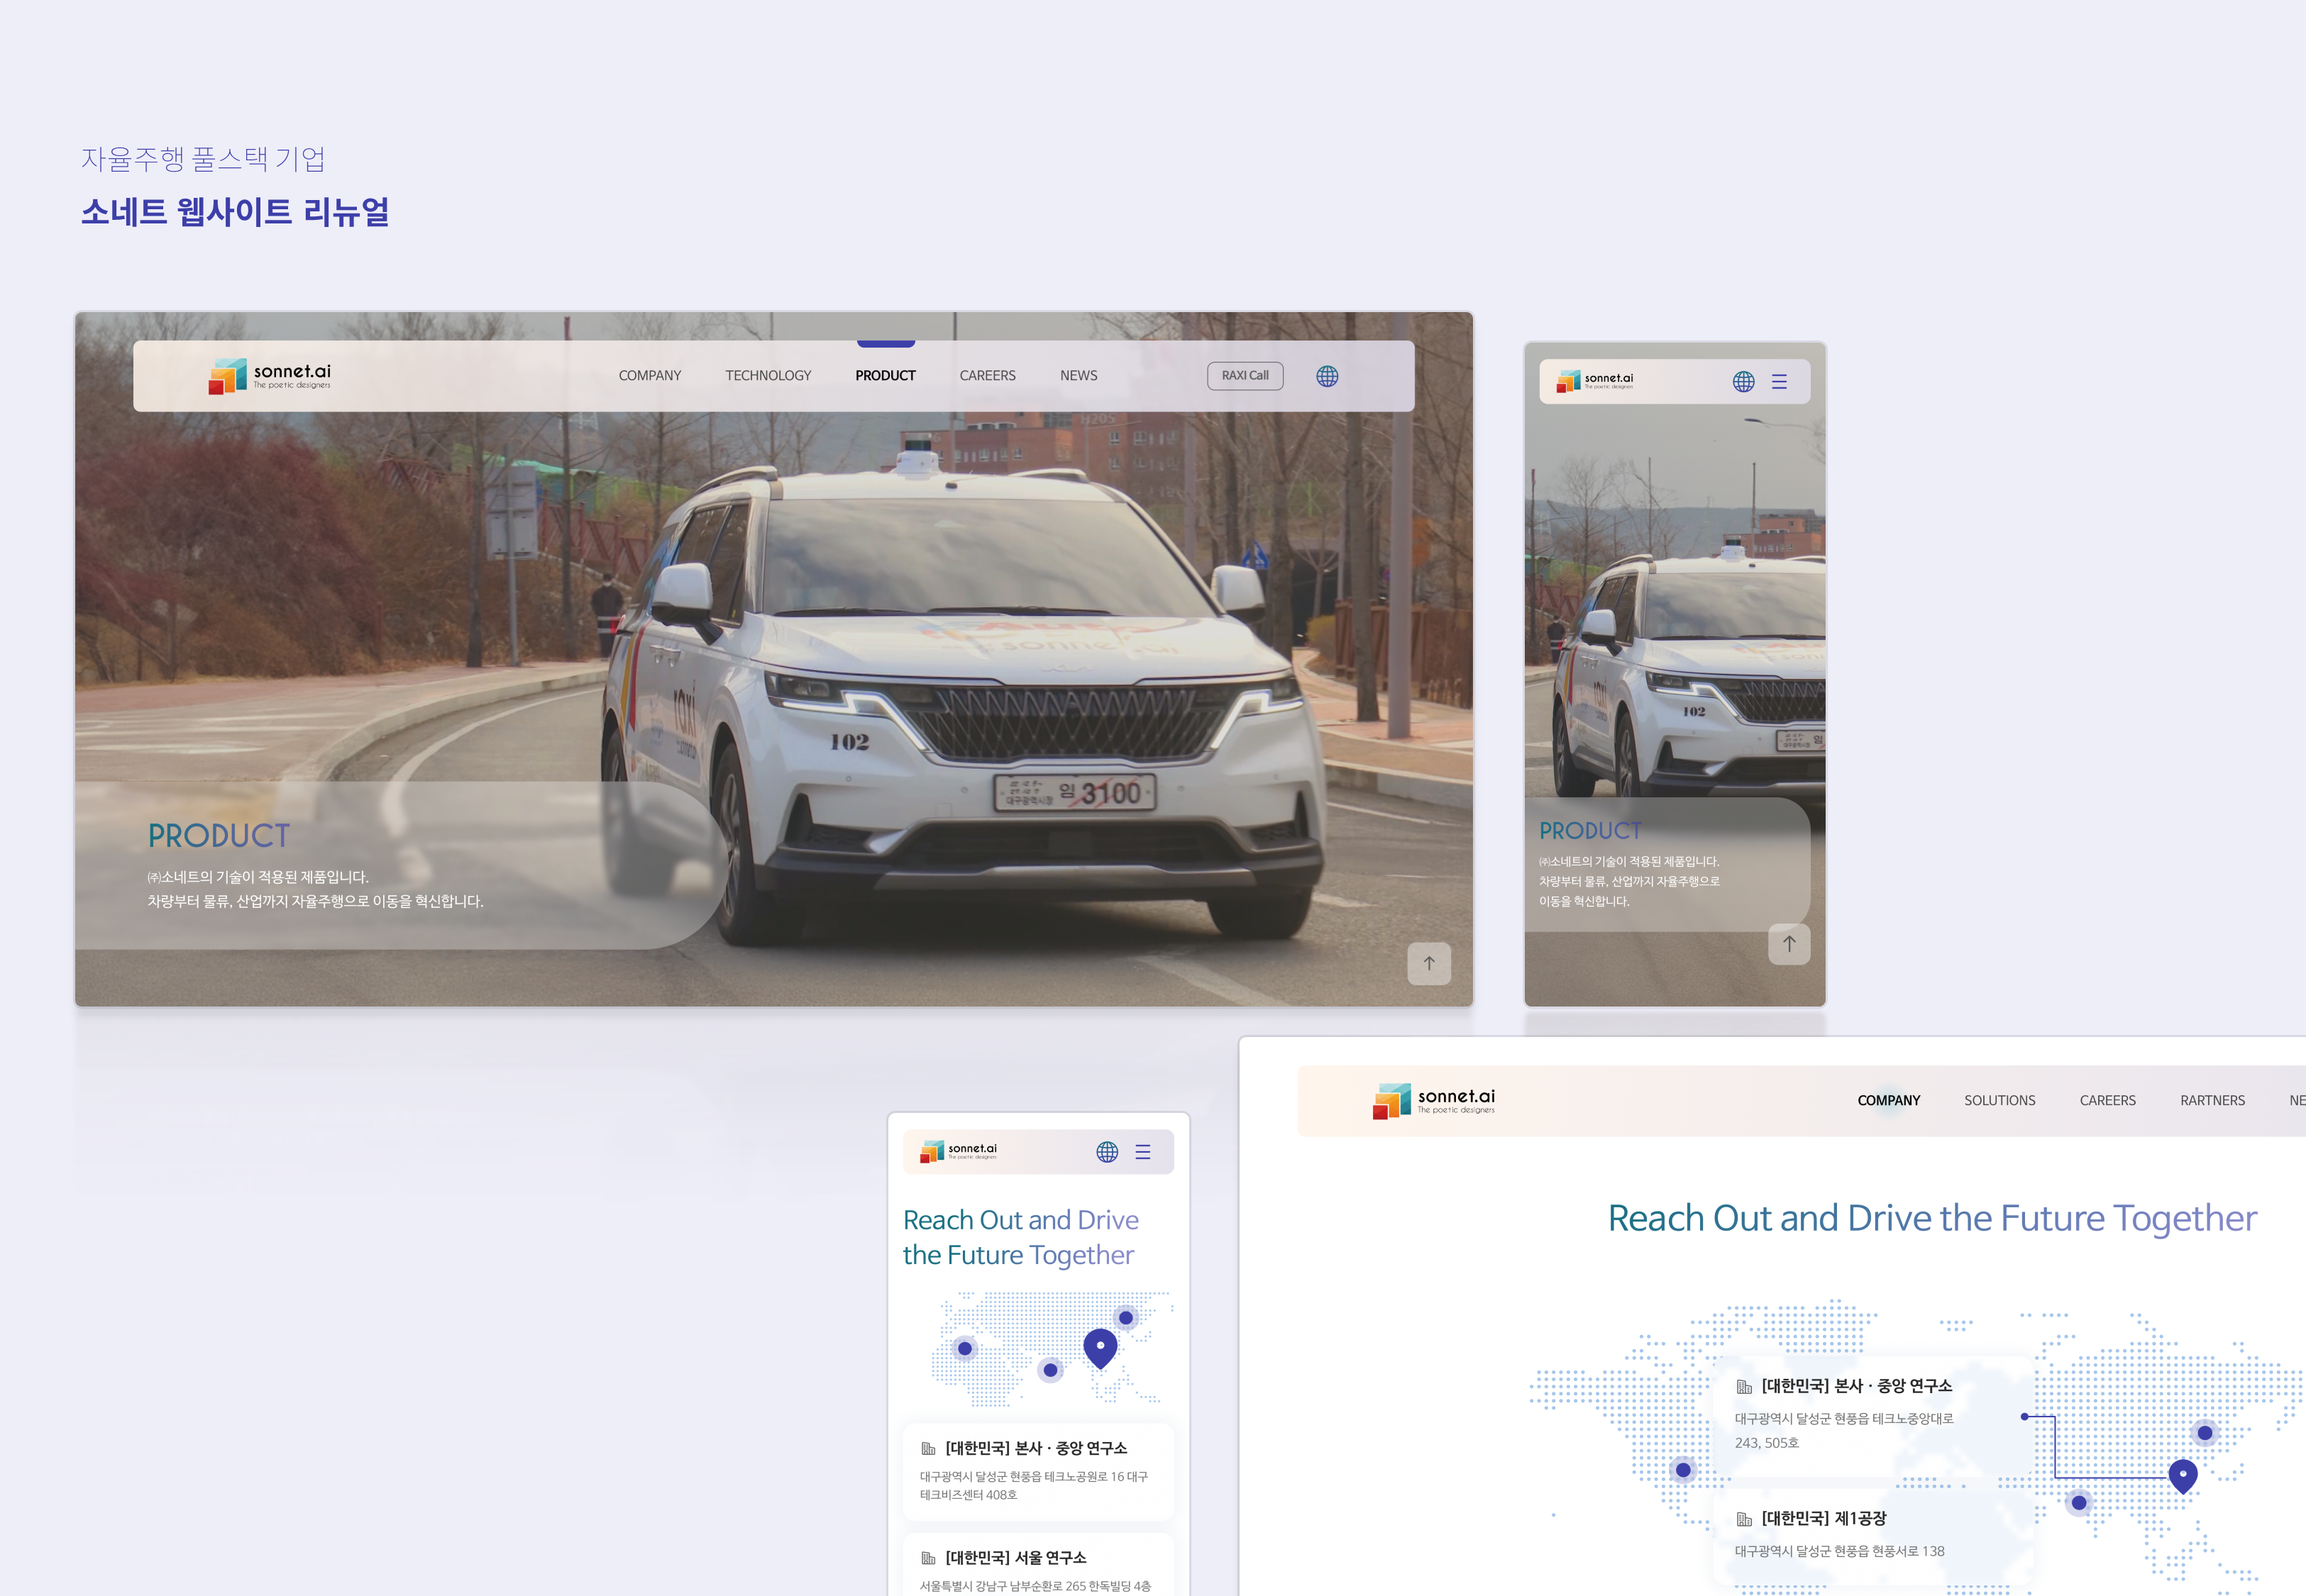The height and width of the screenshot is (1596, 2306).
Task: Click the large location pin on mobile map
Action: [x=1100, y=1347]
